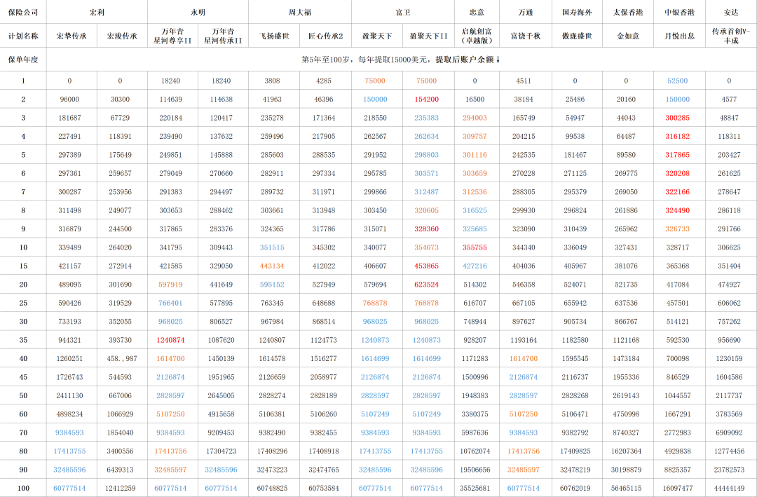Click the orange 443134 value
757x497 pixels.
point(272,266)
